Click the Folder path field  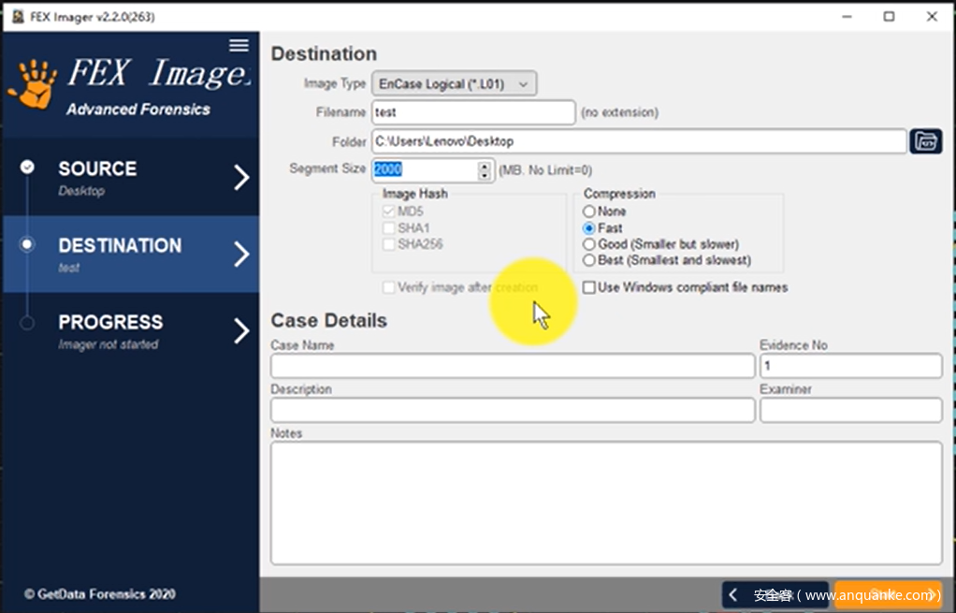tap(639, 141)
